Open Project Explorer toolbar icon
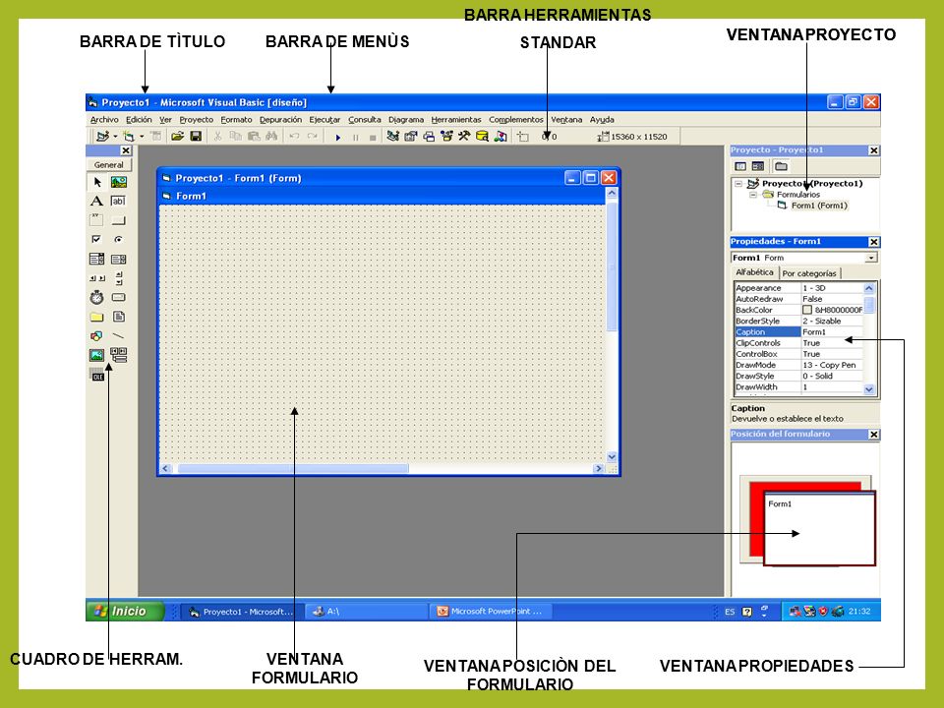This screenshot has height=708, width=944. click(x=392, y=137)
